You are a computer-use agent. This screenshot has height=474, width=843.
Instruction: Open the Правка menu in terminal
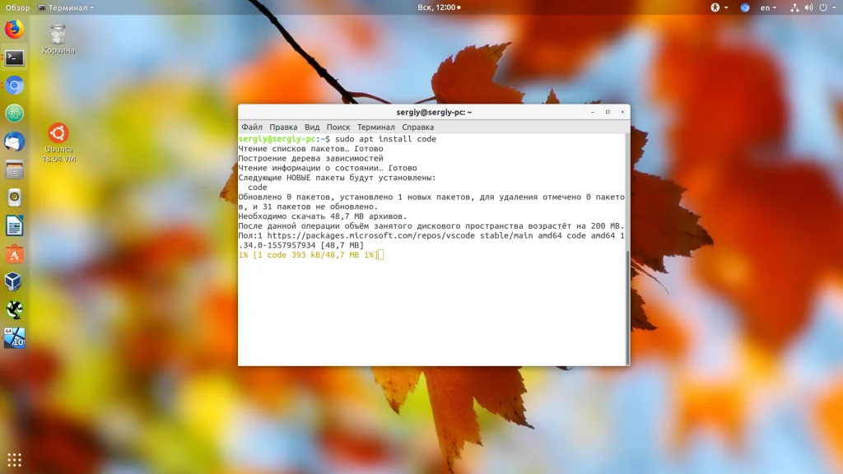click(283, 128)
